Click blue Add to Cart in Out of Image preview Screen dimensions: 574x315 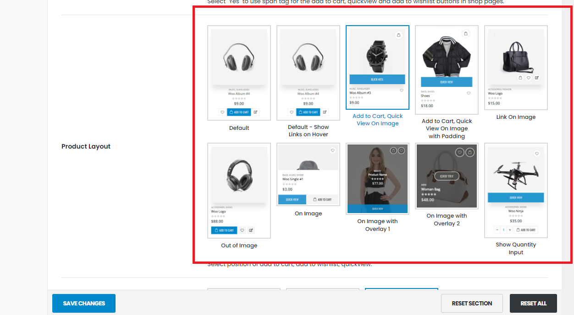(x=224, y=230)
